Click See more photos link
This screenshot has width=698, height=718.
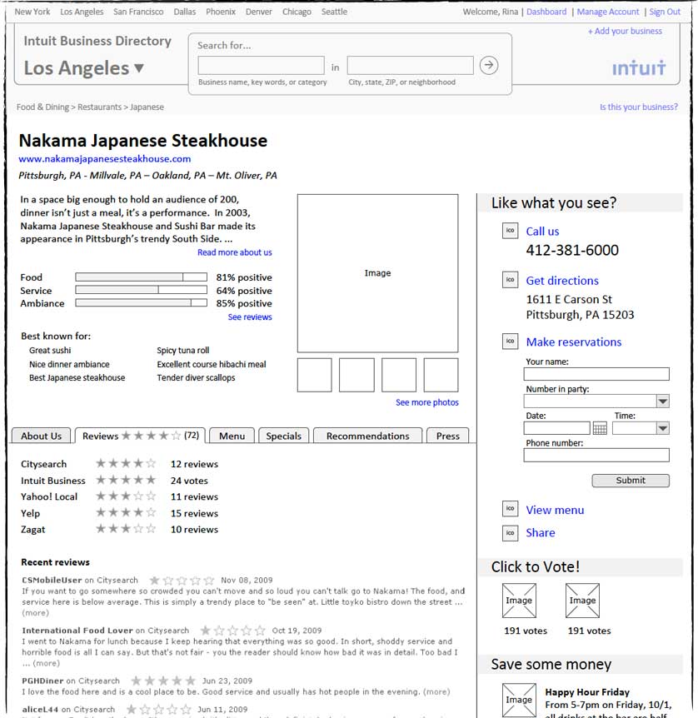426,402
